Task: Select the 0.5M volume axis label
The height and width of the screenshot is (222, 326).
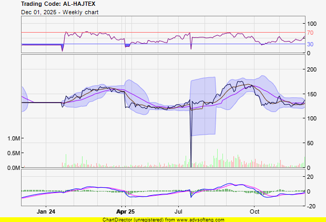Action: pos(14,153)
